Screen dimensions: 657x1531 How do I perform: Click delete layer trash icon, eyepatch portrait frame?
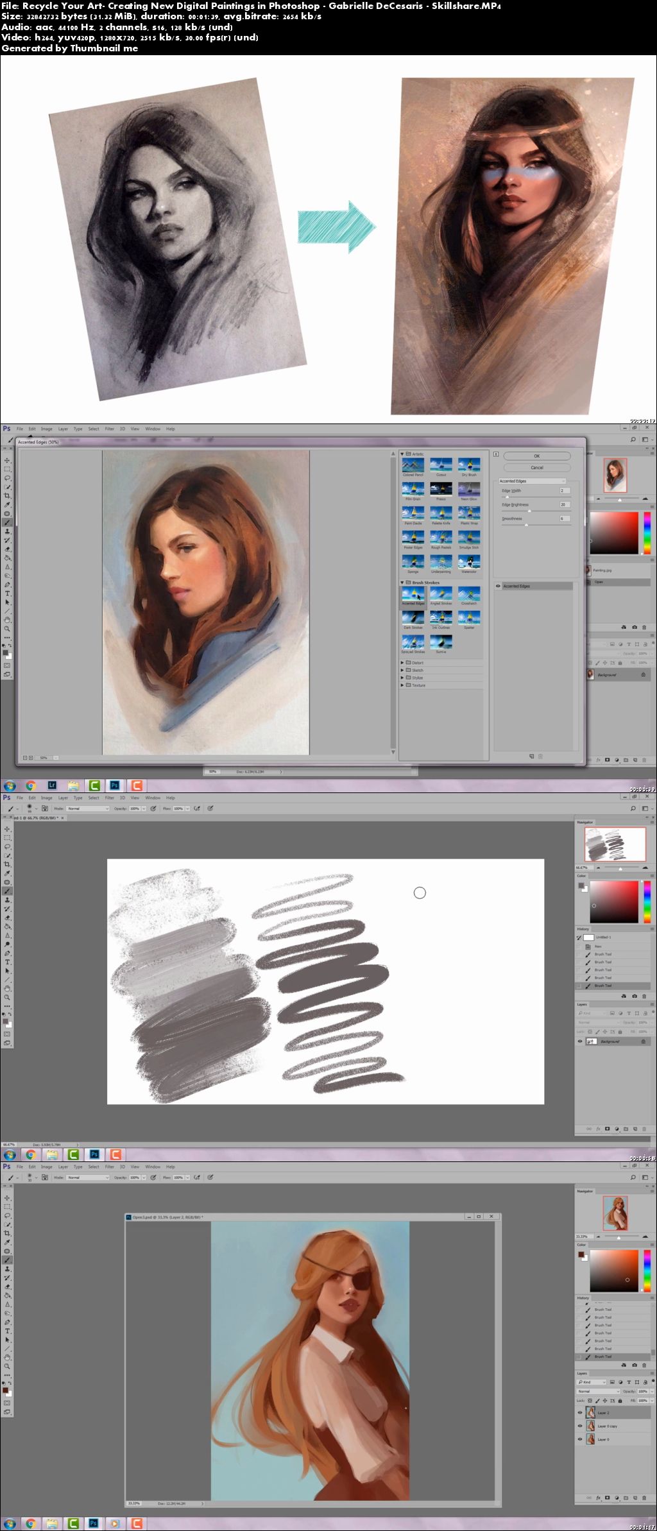pyautogui.click(x=644, y=1497)
